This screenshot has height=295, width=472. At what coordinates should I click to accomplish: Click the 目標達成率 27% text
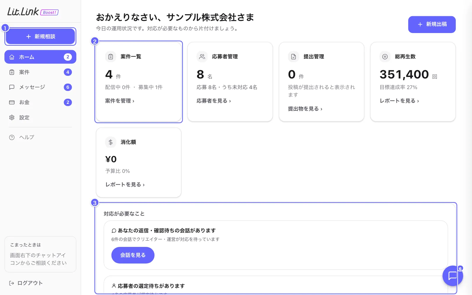pos(399,87)
